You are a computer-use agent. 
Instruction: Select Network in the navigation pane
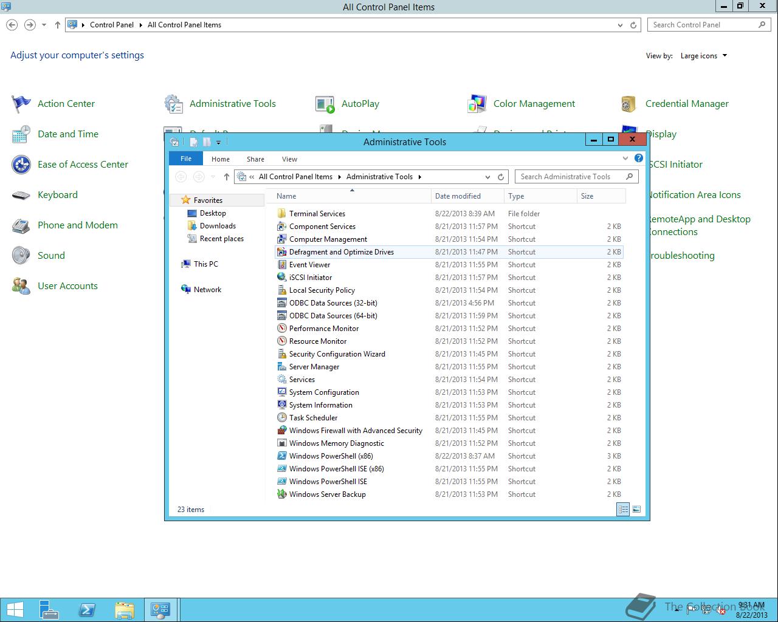point(207,290)
